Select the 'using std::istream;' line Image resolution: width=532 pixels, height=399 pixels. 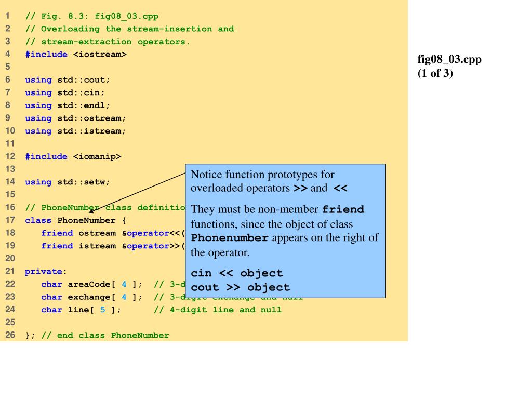point(75,131)
